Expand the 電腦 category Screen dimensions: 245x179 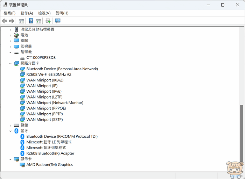tap(10, 41)
